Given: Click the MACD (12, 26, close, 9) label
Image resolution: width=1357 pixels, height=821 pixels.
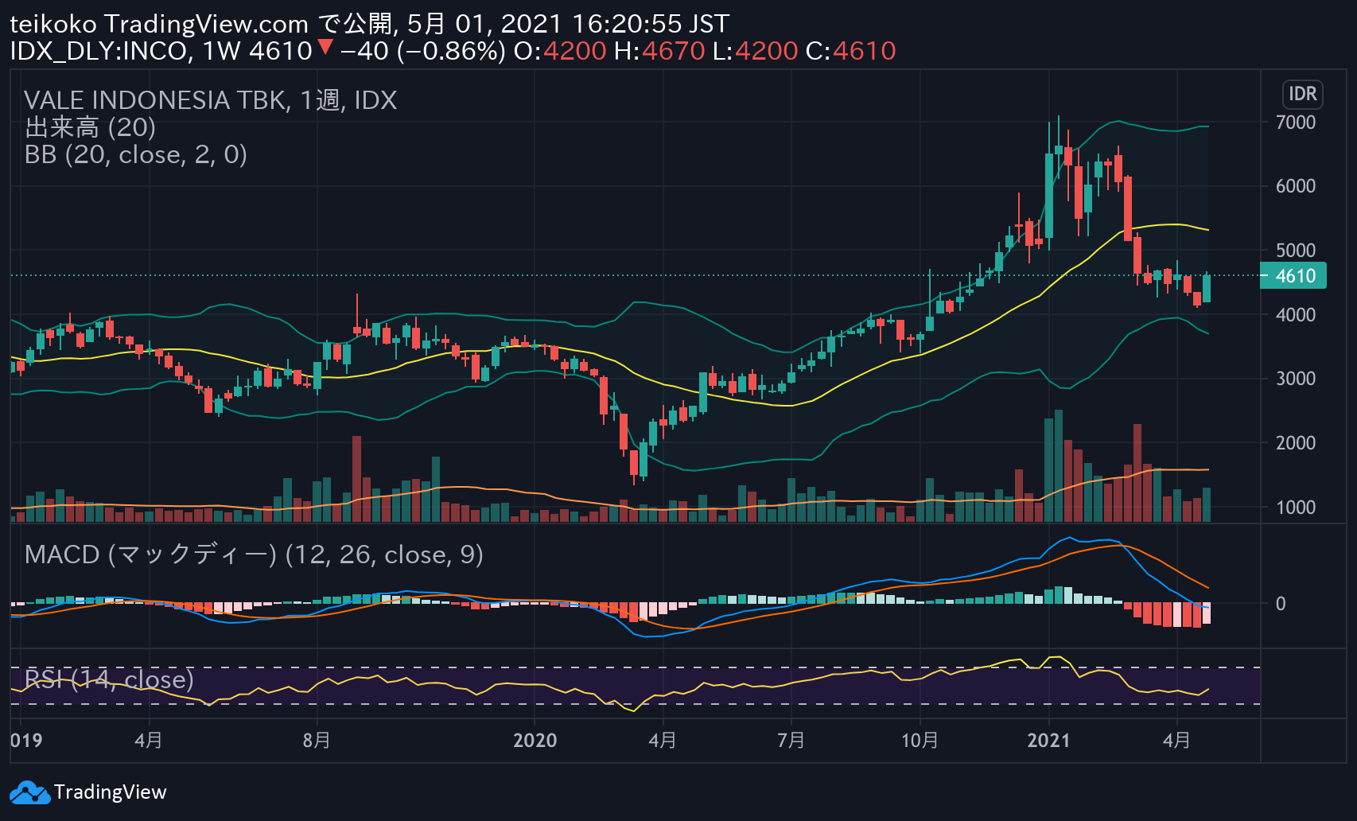Looking at the screenshot, I should (x=254, y=554).
